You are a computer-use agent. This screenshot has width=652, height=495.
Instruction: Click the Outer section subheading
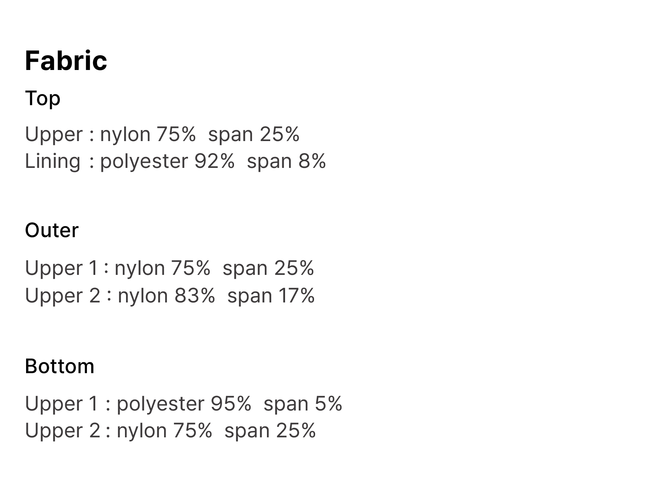pyautogui.click(x=52, y=230)
